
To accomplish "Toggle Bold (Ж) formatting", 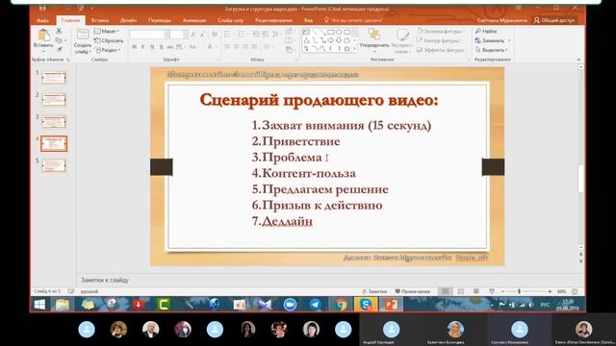I will [x=135, y=47].
